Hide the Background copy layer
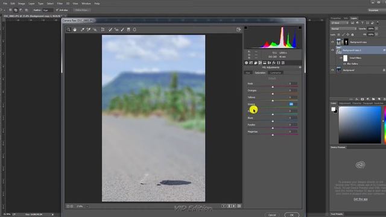Viewport: 386px width, 217px height. [x=332, y=42]
